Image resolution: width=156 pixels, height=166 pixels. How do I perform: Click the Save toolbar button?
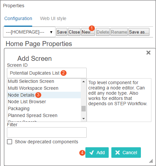(62, 32)
